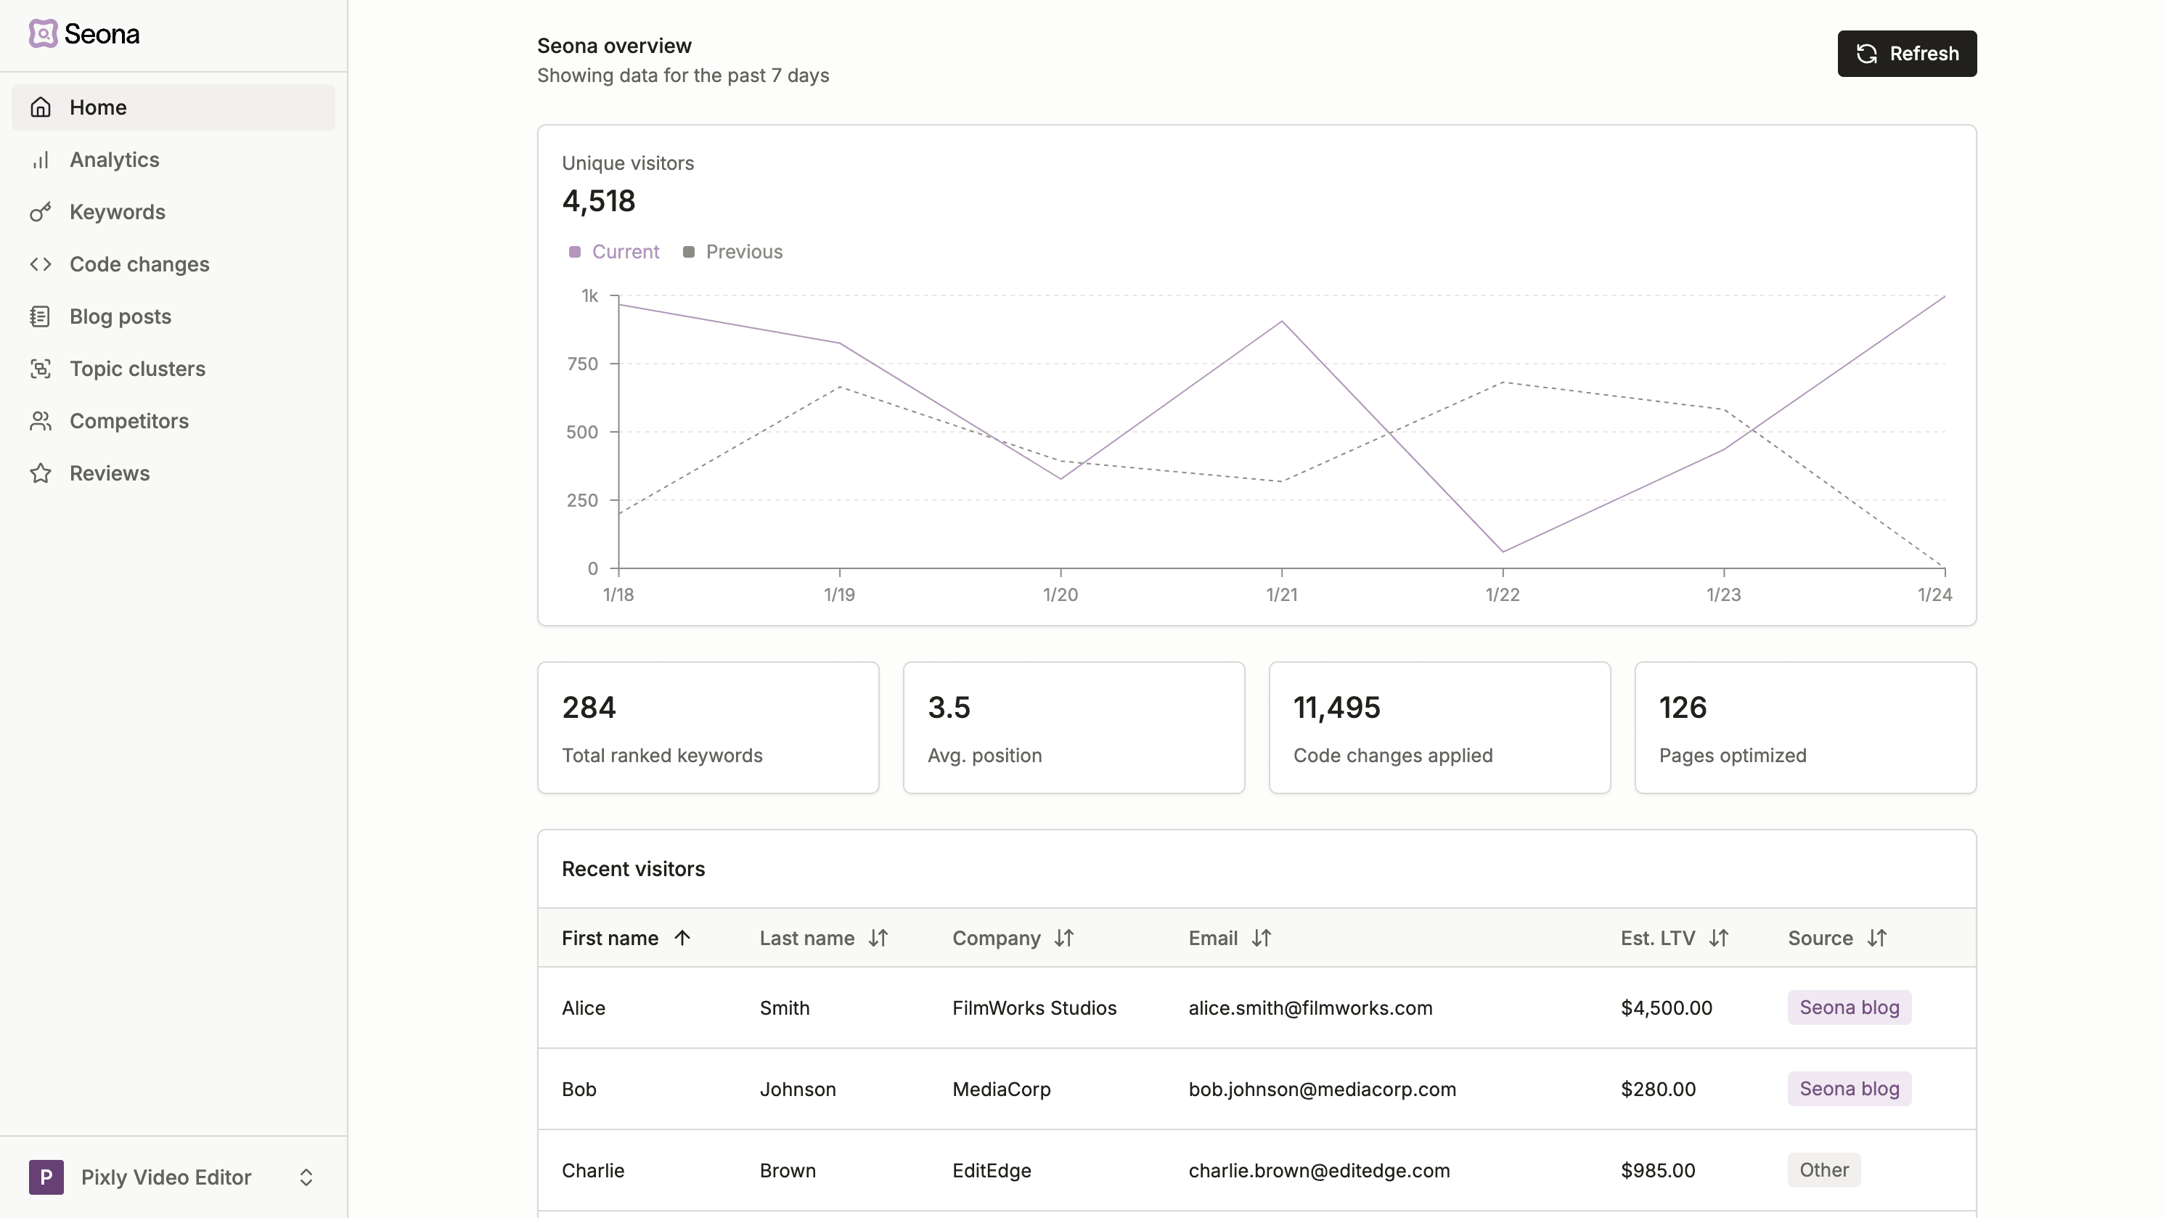Select the Competitors sidebar icon
Screen dimensions: 2166x1218
(x=40, y=421)
